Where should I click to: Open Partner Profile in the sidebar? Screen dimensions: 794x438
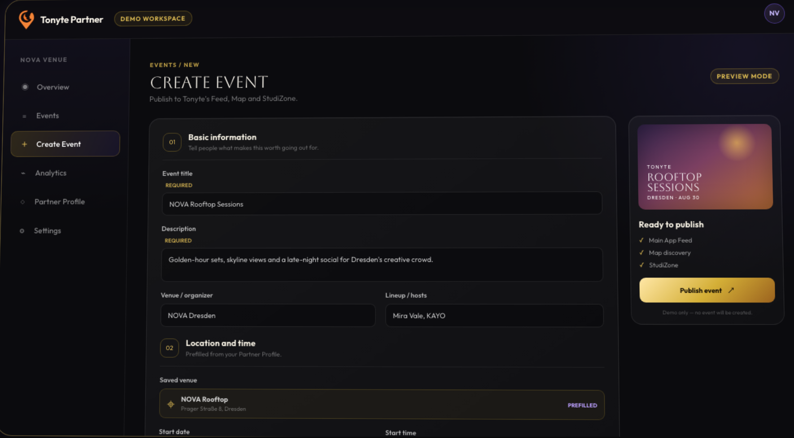coord(65,202)
